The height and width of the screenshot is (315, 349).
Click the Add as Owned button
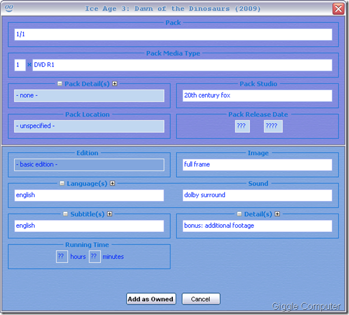[151, 299]
